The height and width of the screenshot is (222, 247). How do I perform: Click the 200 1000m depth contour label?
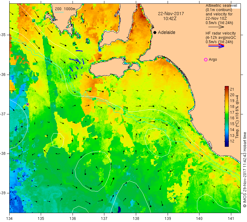coord(65,9)
